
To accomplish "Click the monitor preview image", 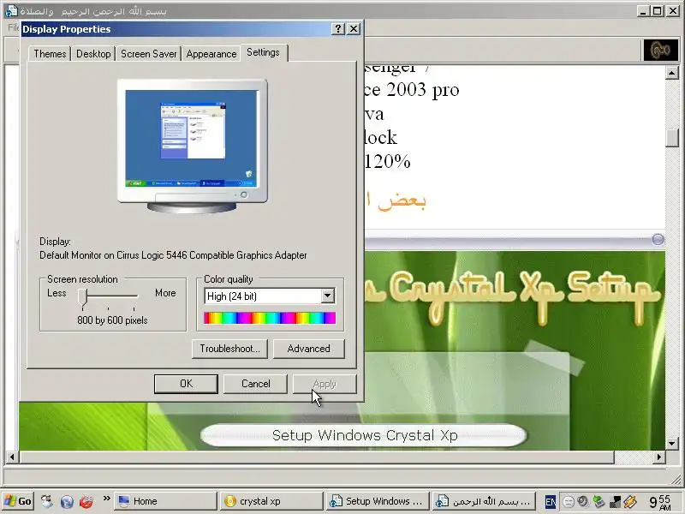I will point(192,146).
